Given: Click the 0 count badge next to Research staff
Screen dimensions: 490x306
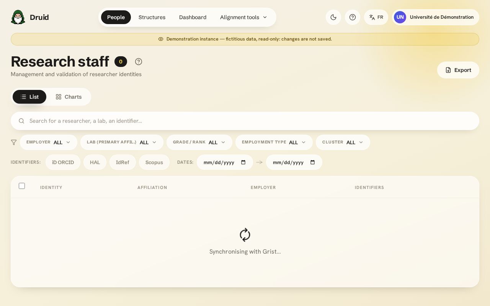Looking at the screenshot, I should click(121, 62).
